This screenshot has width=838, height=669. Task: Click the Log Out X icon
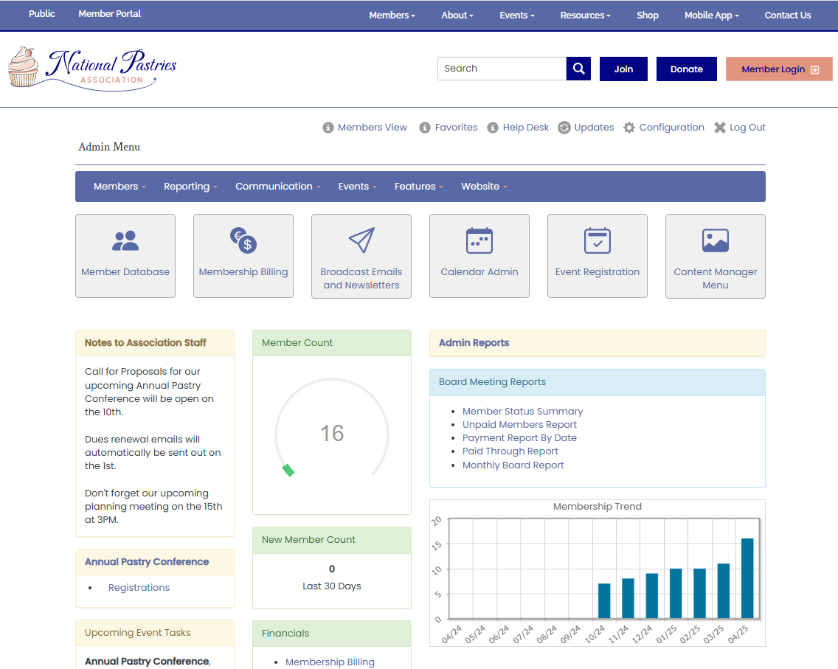point(720,127)
